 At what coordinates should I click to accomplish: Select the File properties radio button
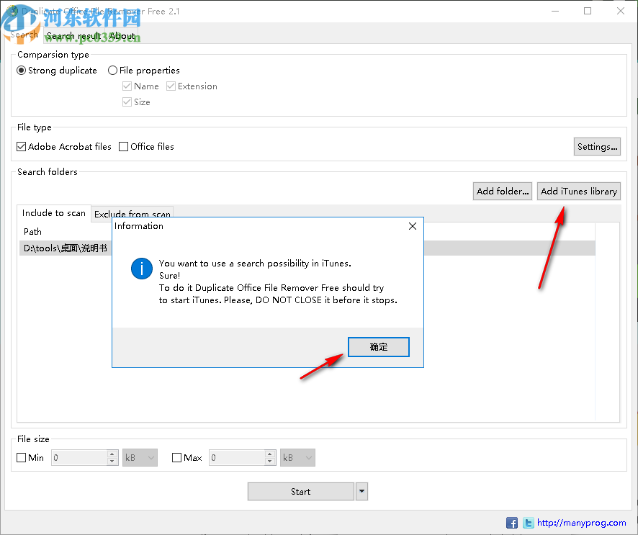point(112,70)
